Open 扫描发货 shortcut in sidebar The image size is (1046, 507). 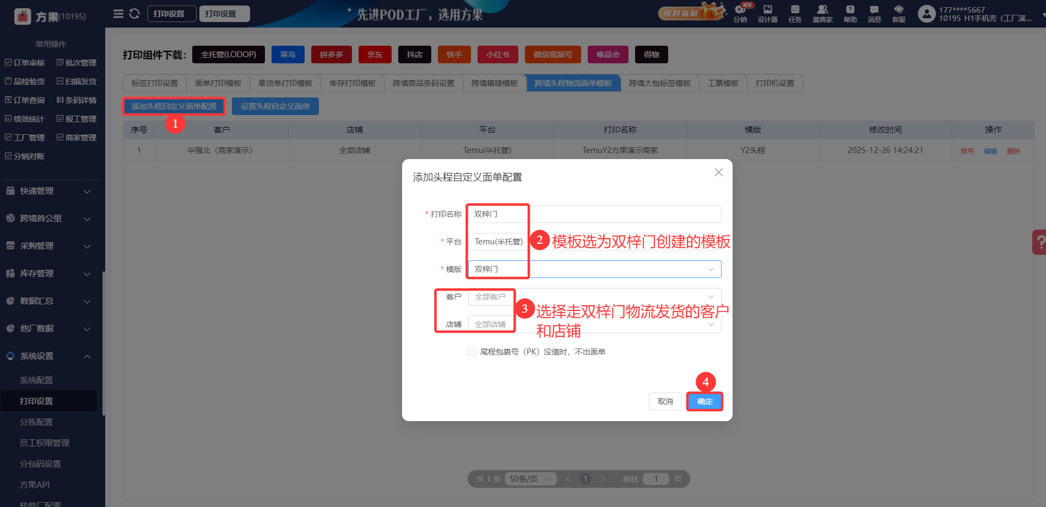(x=77, y=81)
